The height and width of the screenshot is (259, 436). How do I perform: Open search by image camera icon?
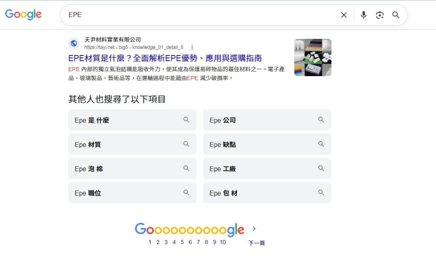click(379, 15)
